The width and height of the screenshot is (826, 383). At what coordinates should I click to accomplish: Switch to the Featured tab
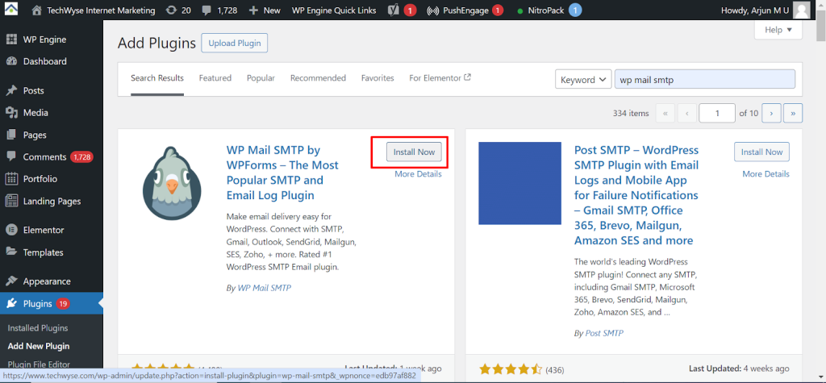(215, 78)
